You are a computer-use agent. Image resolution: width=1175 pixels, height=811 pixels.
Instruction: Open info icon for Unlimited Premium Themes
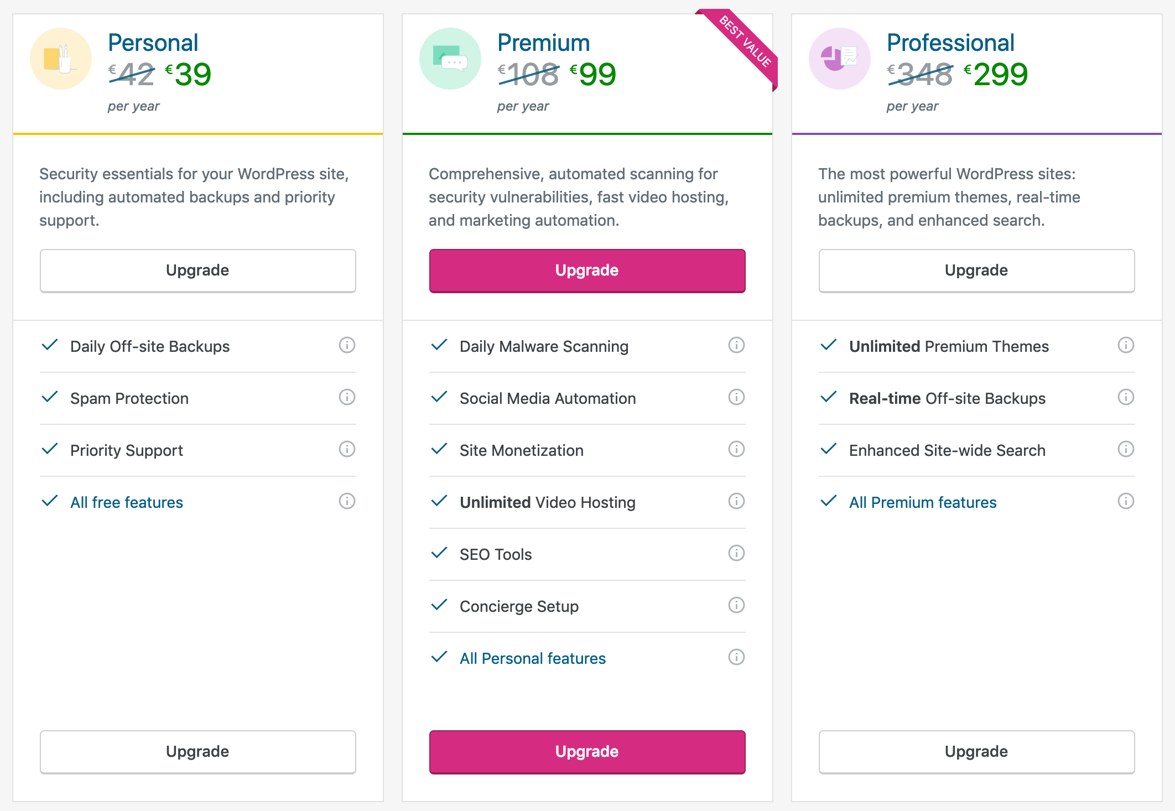pyautogui.click(x=1126, y=345)
